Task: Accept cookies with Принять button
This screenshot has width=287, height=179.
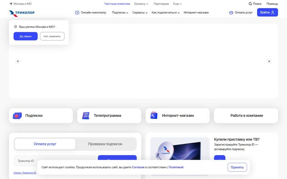Action: coord(237,167)
